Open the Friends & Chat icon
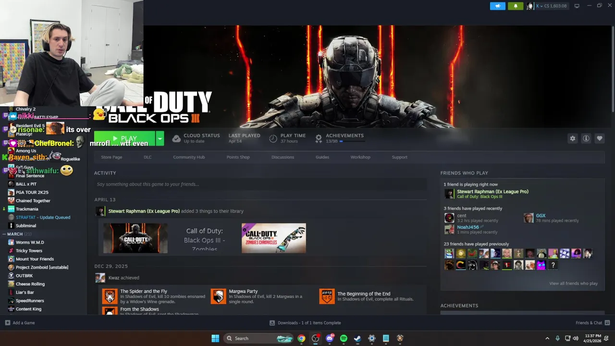This screenshot has width=615, height=346. coord(607,323)
